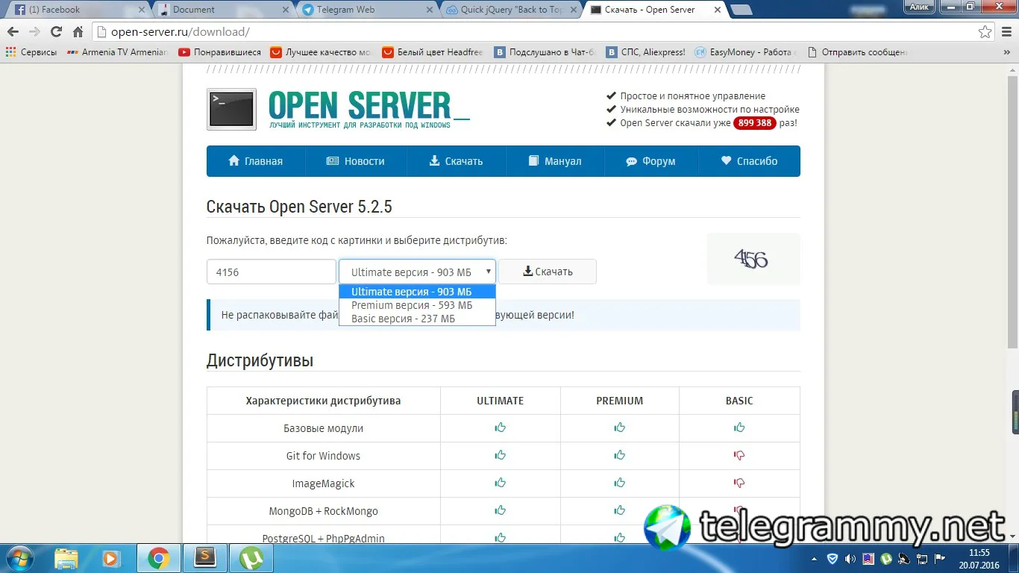Screen dimensions: 1019x573
Task: Click thumbs-up for Базовые модули under ULTIMATE
Action: click(500, 428)
